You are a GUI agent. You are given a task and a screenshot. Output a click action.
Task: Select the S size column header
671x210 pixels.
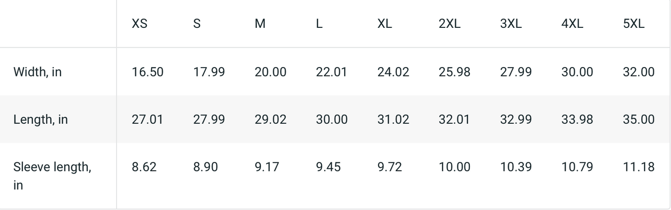[197, 24]
